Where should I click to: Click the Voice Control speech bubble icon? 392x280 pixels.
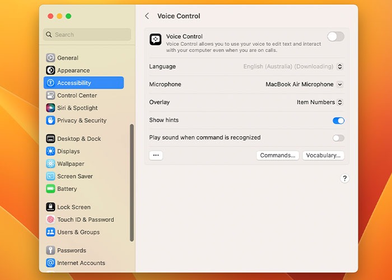click(156, 40)
